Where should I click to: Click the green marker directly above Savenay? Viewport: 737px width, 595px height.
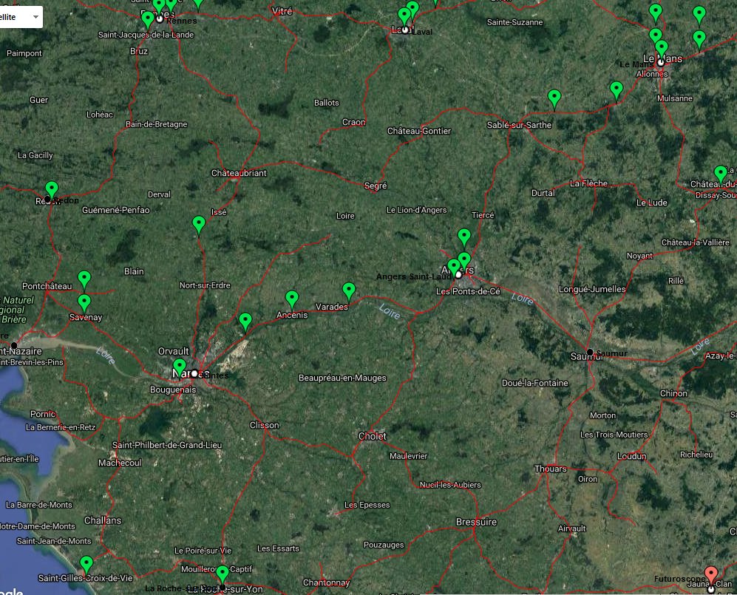(x=84, y=303)
